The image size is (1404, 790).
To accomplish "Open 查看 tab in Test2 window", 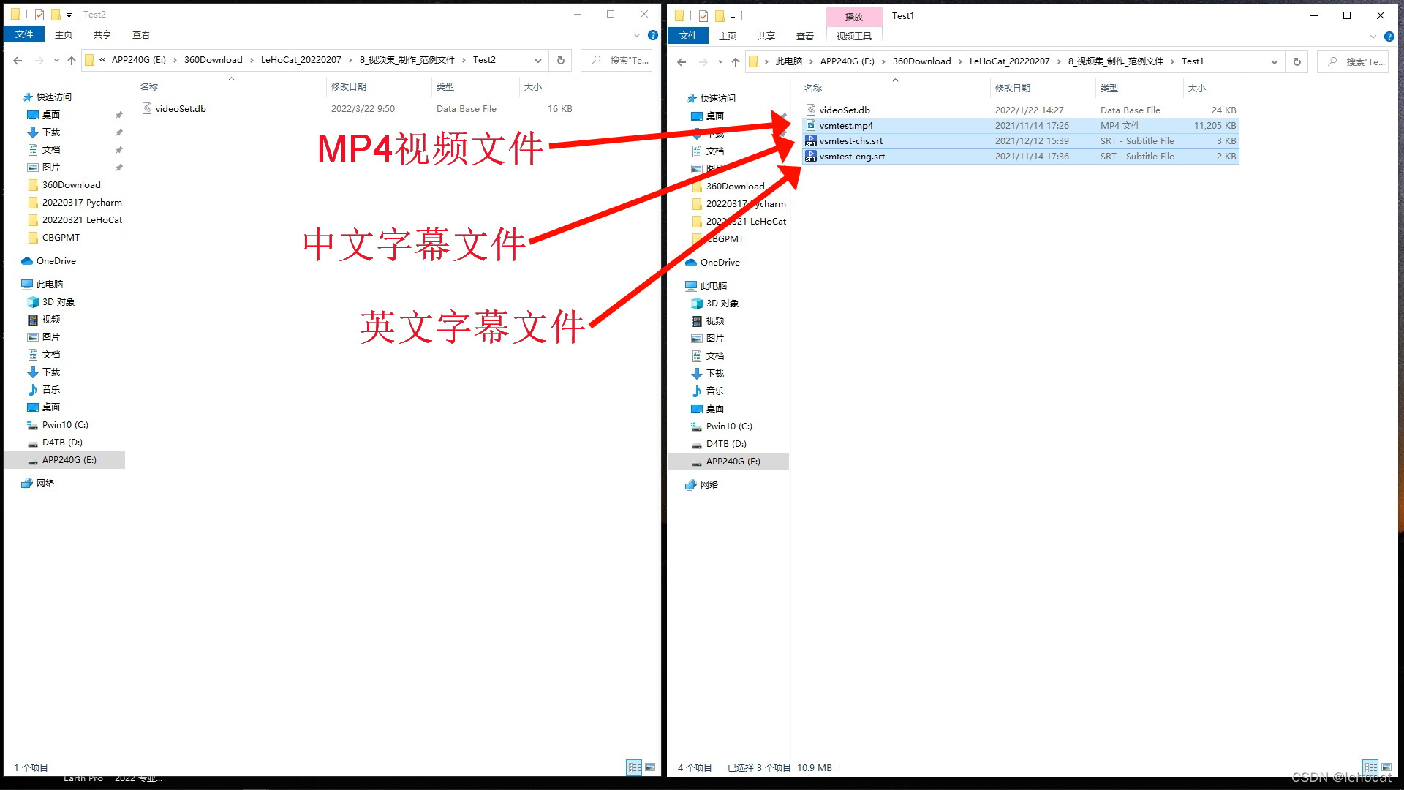I will [140, 34].
